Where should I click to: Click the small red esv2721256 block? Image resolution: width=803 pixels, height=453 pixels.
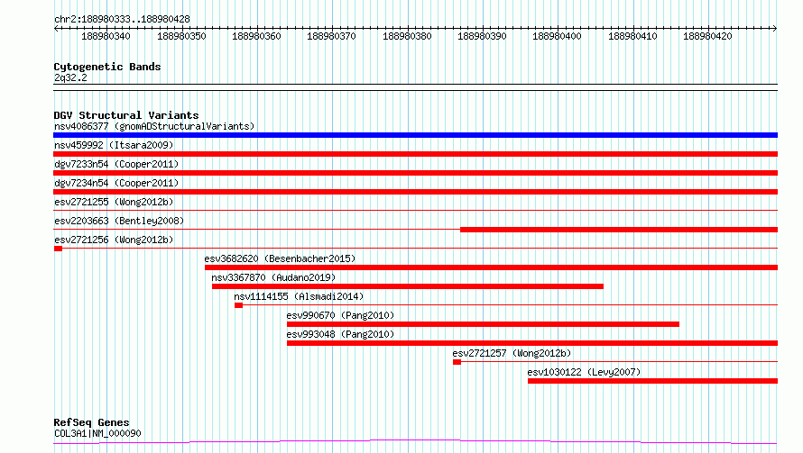(x=58, y=249)
